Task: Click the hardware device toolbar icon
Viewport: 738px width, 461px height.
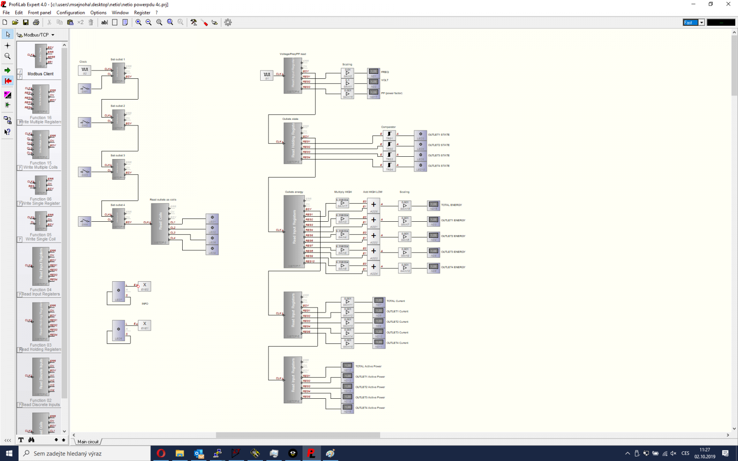Action: (x=214, y=22)
